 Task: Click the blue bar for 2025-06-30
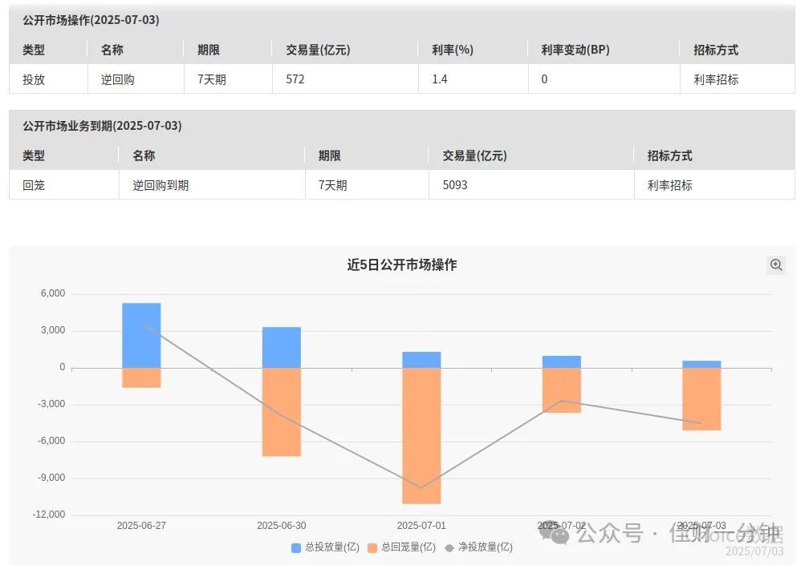tap(282, 348)
